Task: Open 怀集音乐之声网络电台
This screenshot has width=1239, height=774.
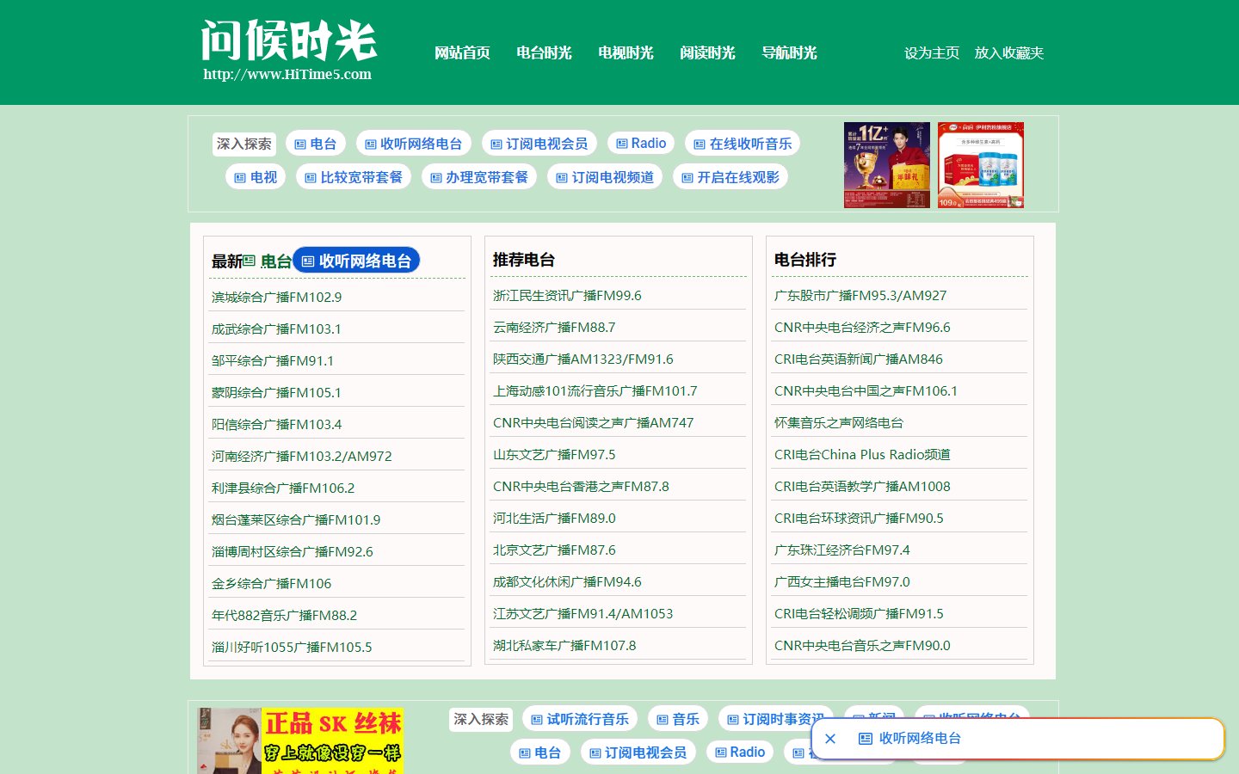Action: [x=839, y=423]
